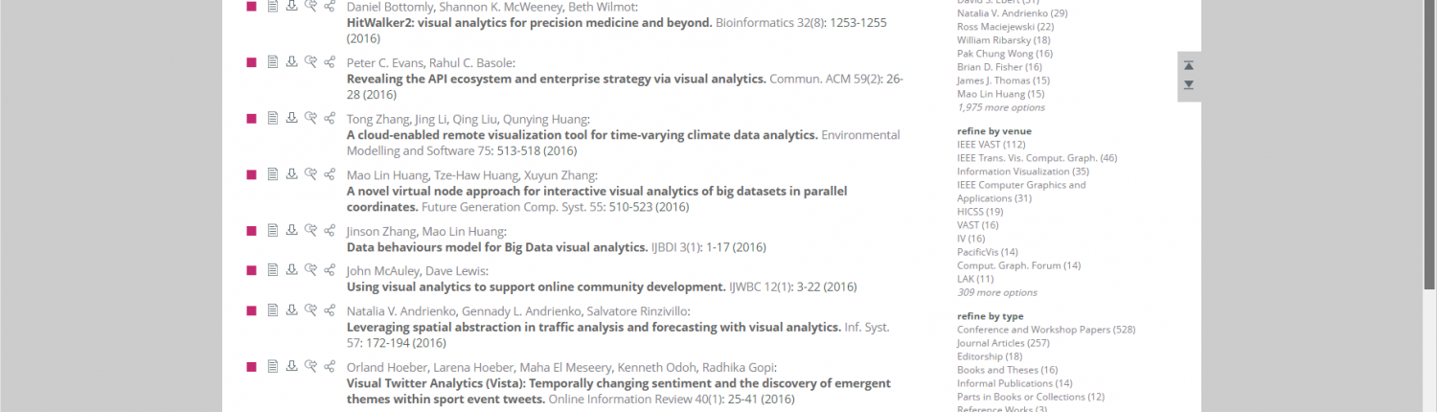This screenshot has width=1437, height=412.
Task: Click export record icon for Peter C. Evans paper
Action: tap(291, 61)
